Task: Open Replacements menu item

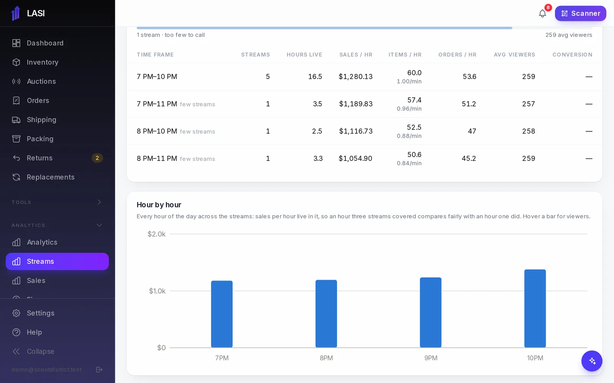Action: [58, 177]
